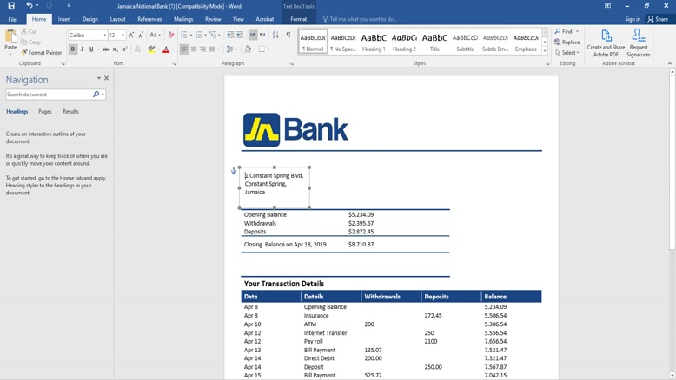Viewport: 676px width, 380px height.
Task: Switch to the Layout tab
Action: [117, 19]
